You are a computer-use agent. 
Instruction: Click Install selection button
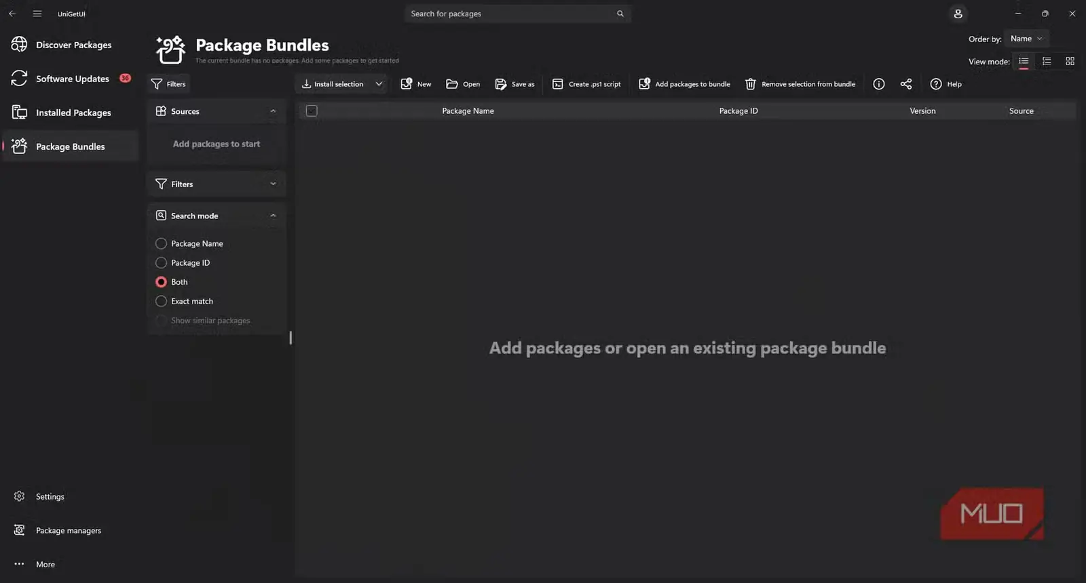click(333, 84)
